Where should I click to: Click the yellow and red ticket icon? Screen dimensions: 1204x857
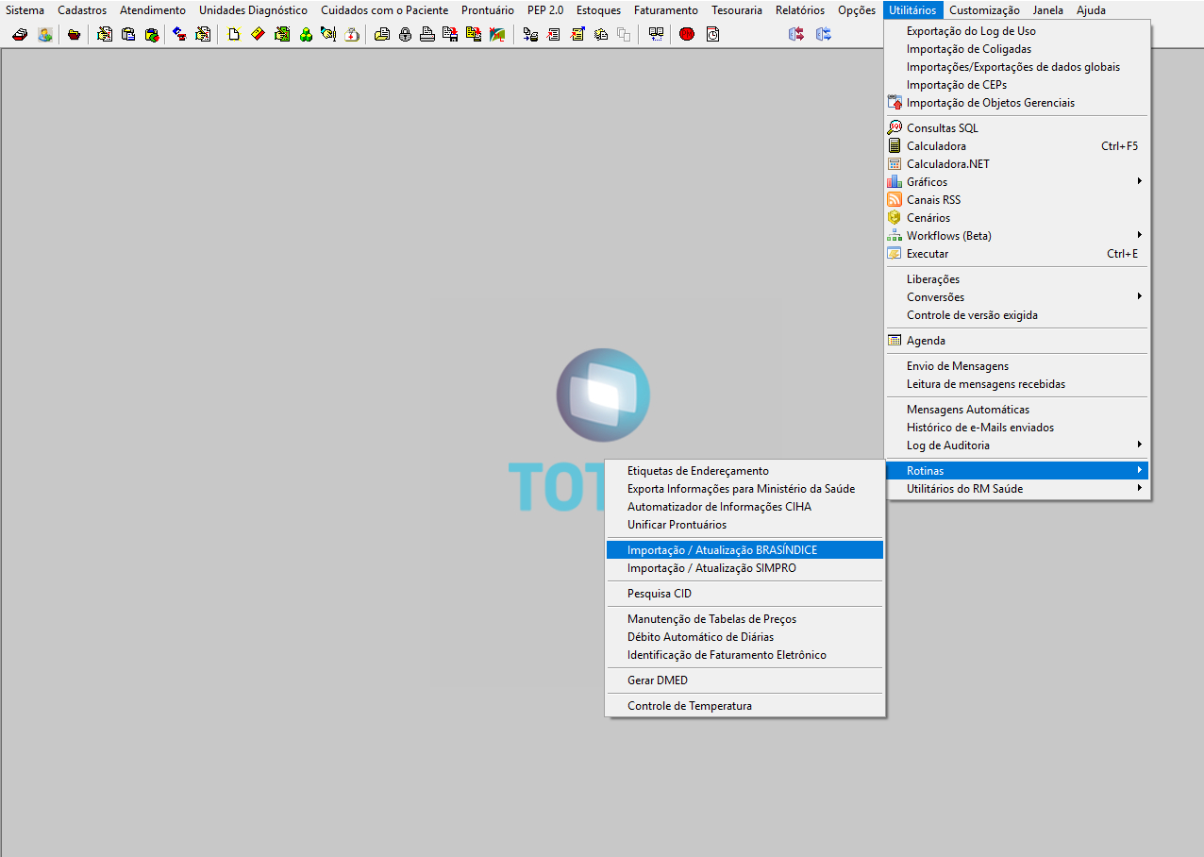(258, 35)
